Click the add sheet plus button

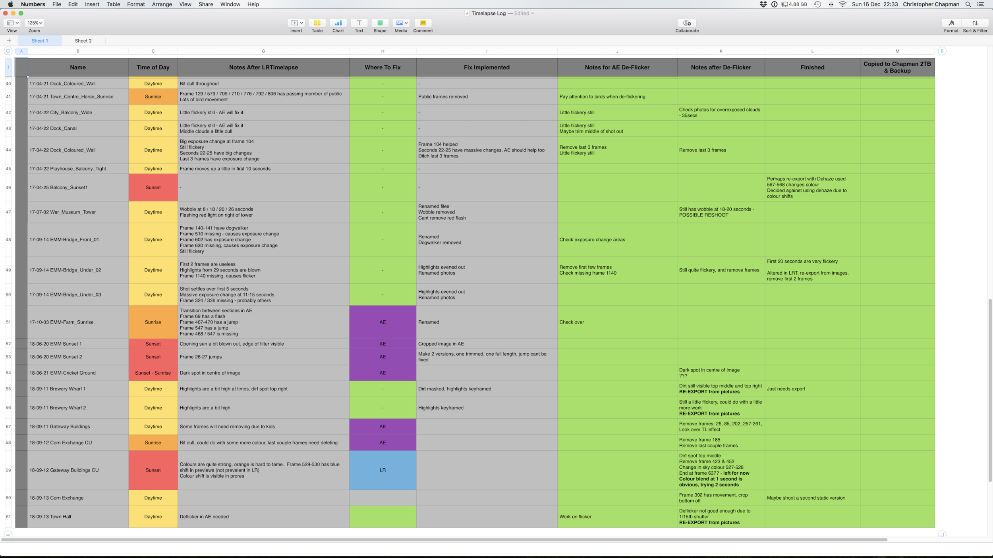9,40
